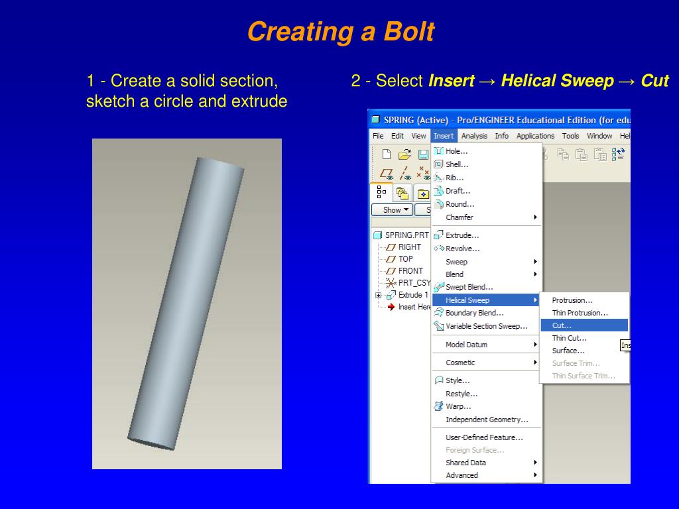Open the Tools menu
Viewport: 679px width, 509px height.
coord(570,136)
